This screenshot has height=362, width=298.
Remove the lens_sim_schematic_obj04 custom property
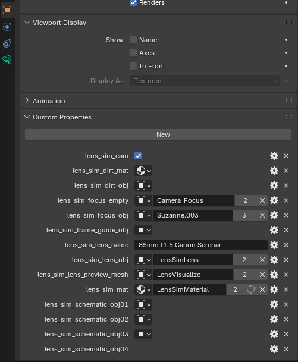286,349
